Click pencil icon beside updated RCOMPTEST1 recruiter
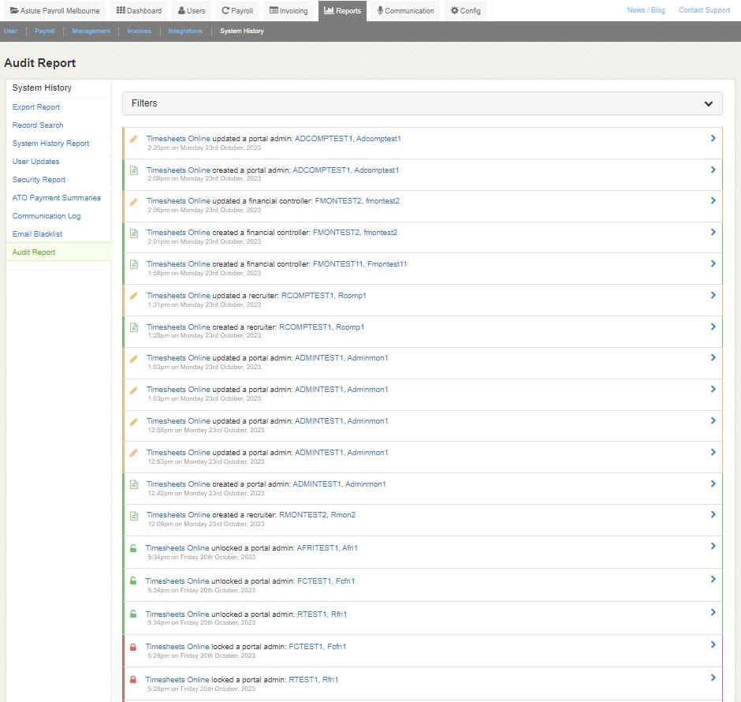The image size is (741, 702). (134, 296)
